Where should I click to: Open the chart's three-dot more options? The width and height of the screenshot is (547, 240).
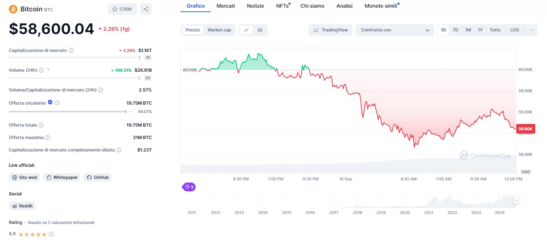531,30
